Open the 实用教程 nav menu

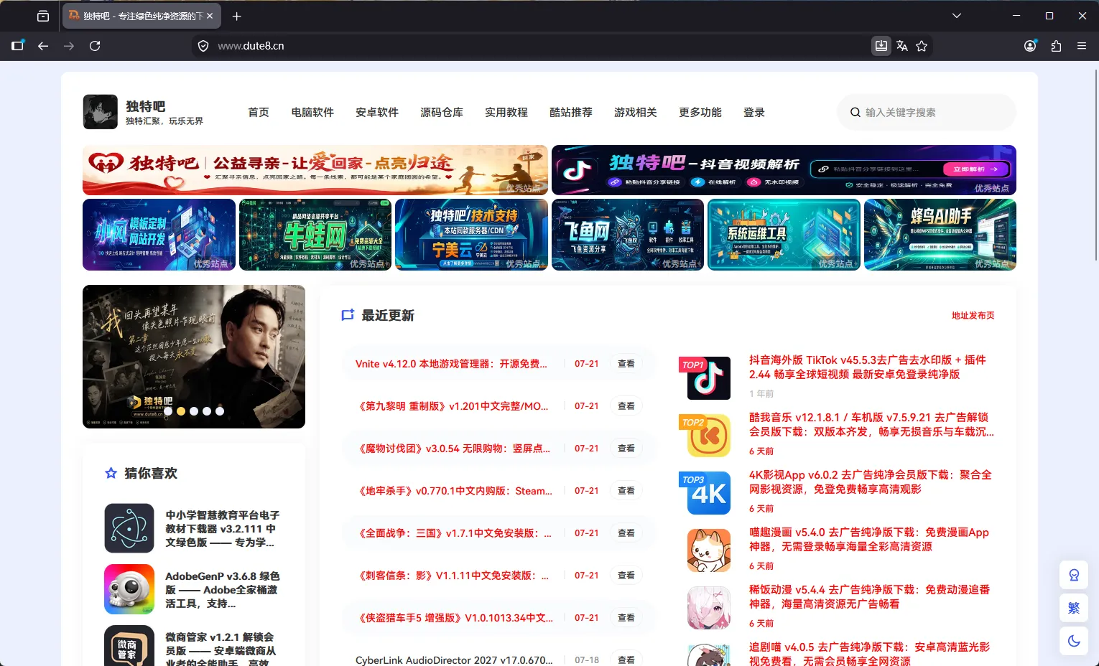coord(506,112)
